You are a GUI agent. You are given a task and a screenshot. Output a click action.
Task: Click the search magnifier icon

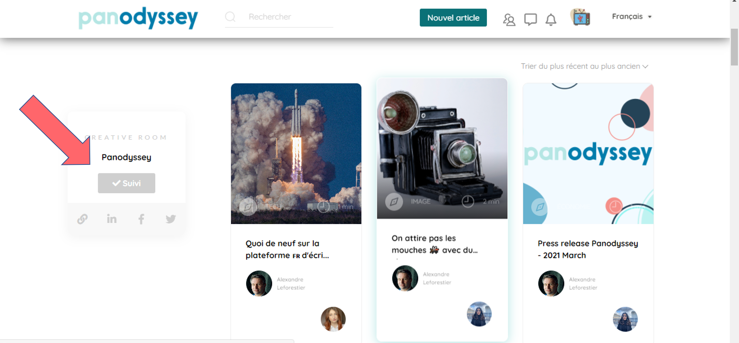coord(230,17)
